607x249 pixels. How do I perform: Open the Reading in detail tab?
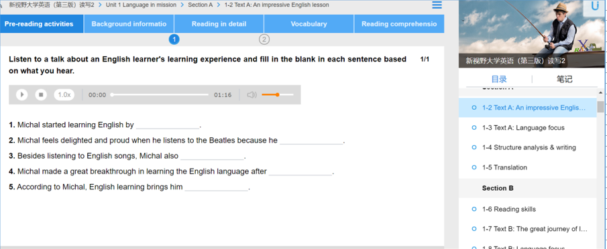(x=219, y=24)
